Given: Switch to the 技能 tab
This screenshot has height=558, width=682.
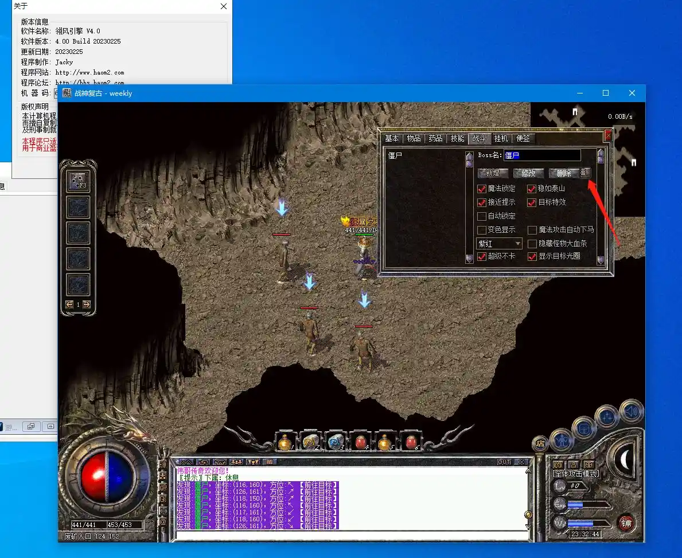Looking at the screenshot, I should click(457, 138).
